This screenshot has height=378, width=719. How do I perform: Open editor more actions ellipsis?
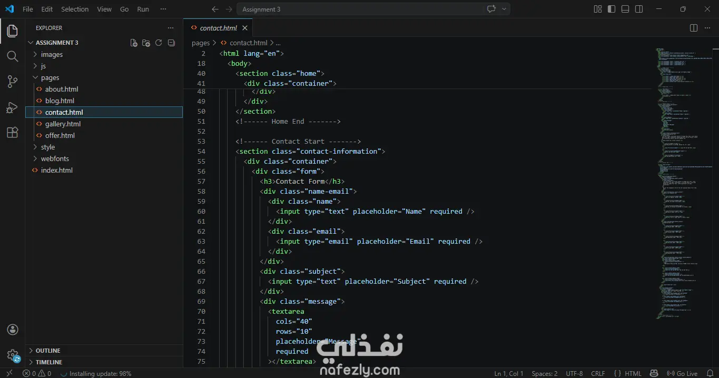pyautogui.click(x=707, y=28)
